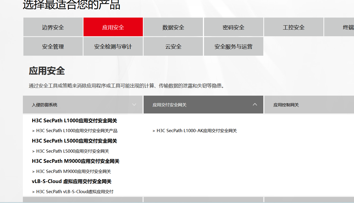Select the 安全管理 tab
The width and height of the screenshot is (354, 203).
(53, 46)
